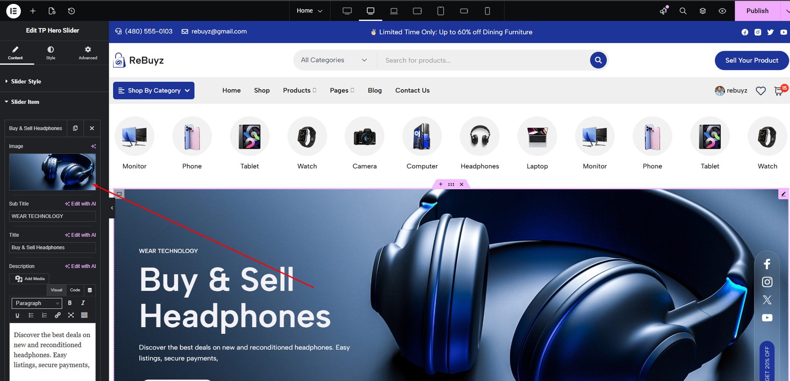This screenshot has height=381, width=790.
Task: Open the Pages submenu
Action: [x=342, y=91]
